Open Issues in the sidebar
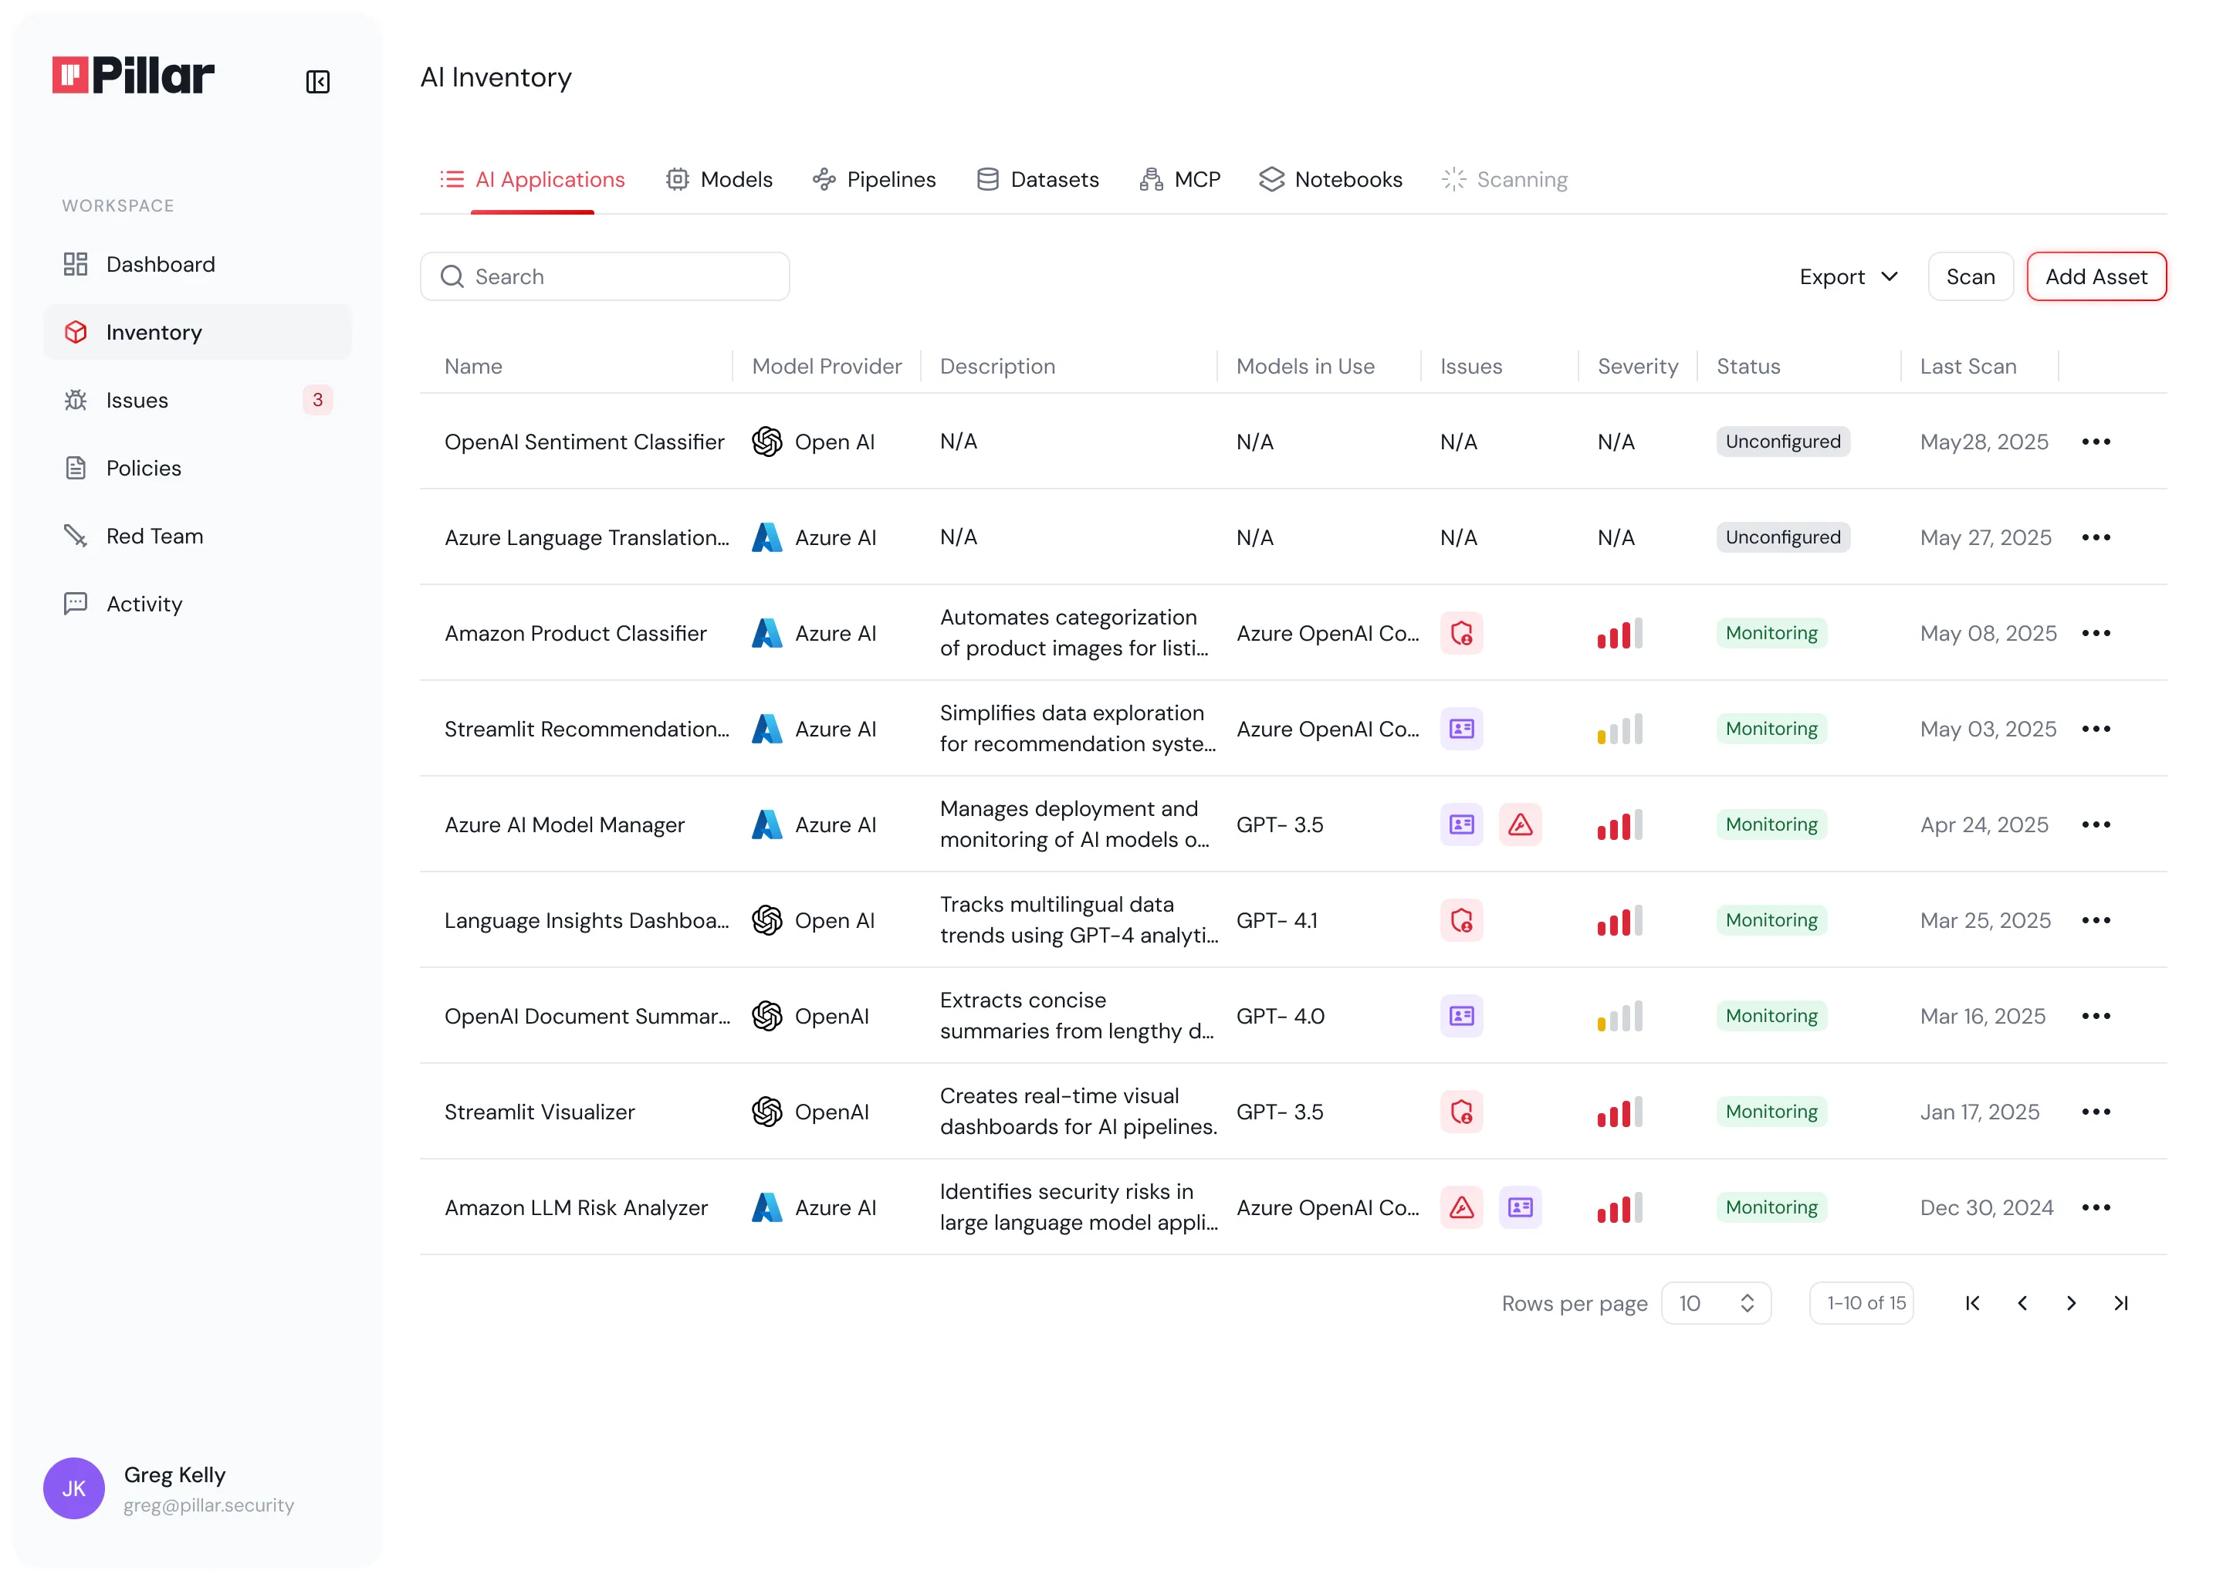 137,400
